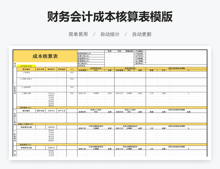Screen dimensions: 220x169
Task: Select the 标准材料成本 group header
Action: click(96, 68)
